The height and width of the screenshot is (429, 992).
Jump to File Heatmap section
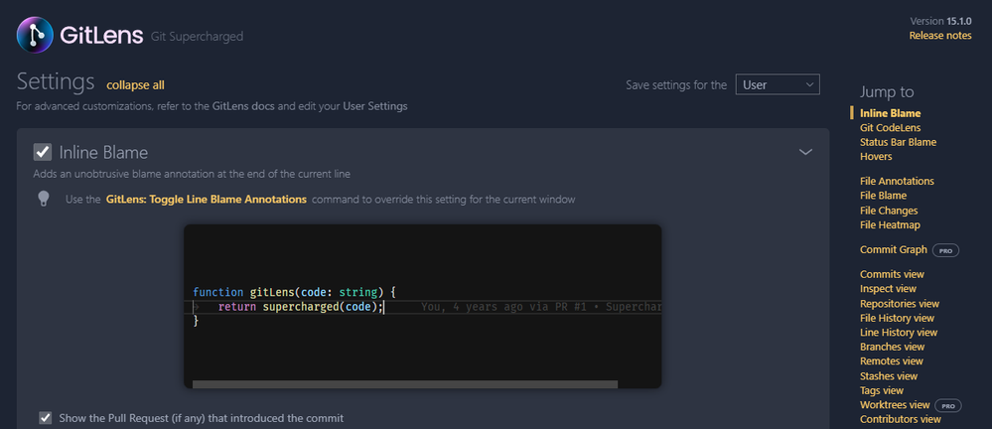pos(890,225)
